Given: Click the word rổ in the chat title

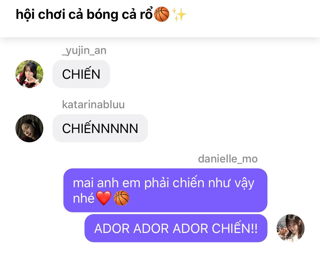Looking at the screenshot, I should (146, 14).
